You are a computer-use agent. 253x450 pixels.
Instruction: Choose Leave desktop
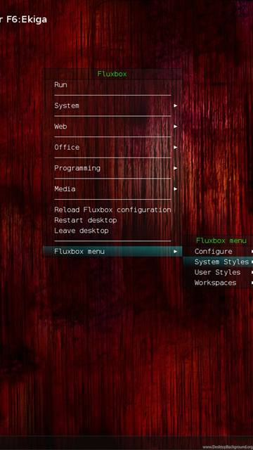[x=112, y=231]
